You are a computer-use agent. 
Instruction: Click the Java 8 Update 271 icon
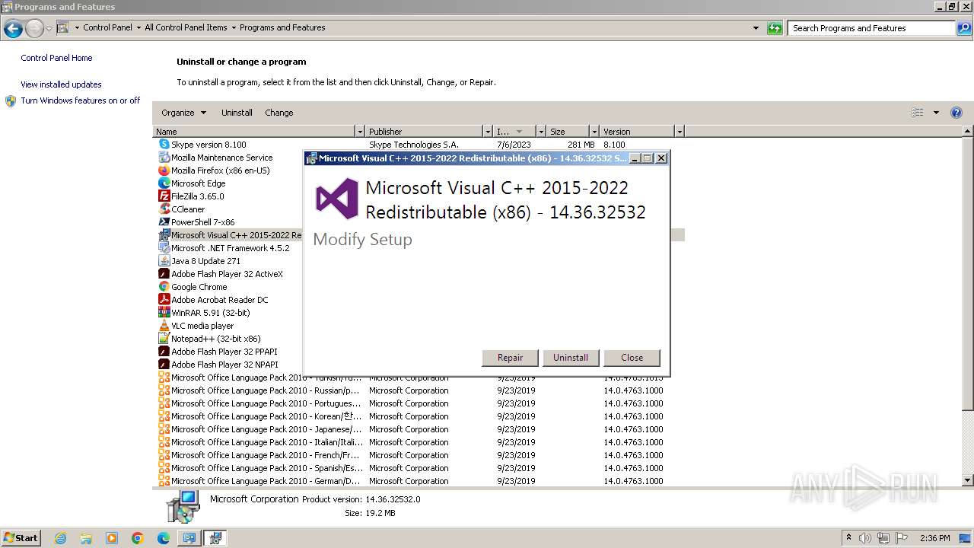(x=164, y=260)
